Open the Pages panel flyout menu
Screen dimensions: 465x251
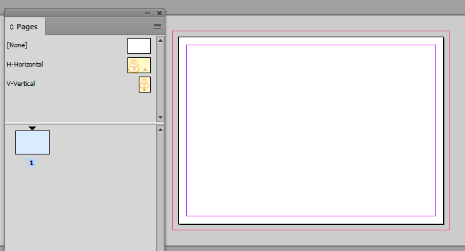[157, 27]
